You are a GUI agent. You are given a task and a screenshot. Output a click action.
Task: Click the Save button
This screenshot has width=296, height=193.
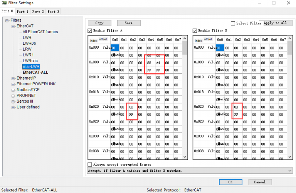[129, 23]
